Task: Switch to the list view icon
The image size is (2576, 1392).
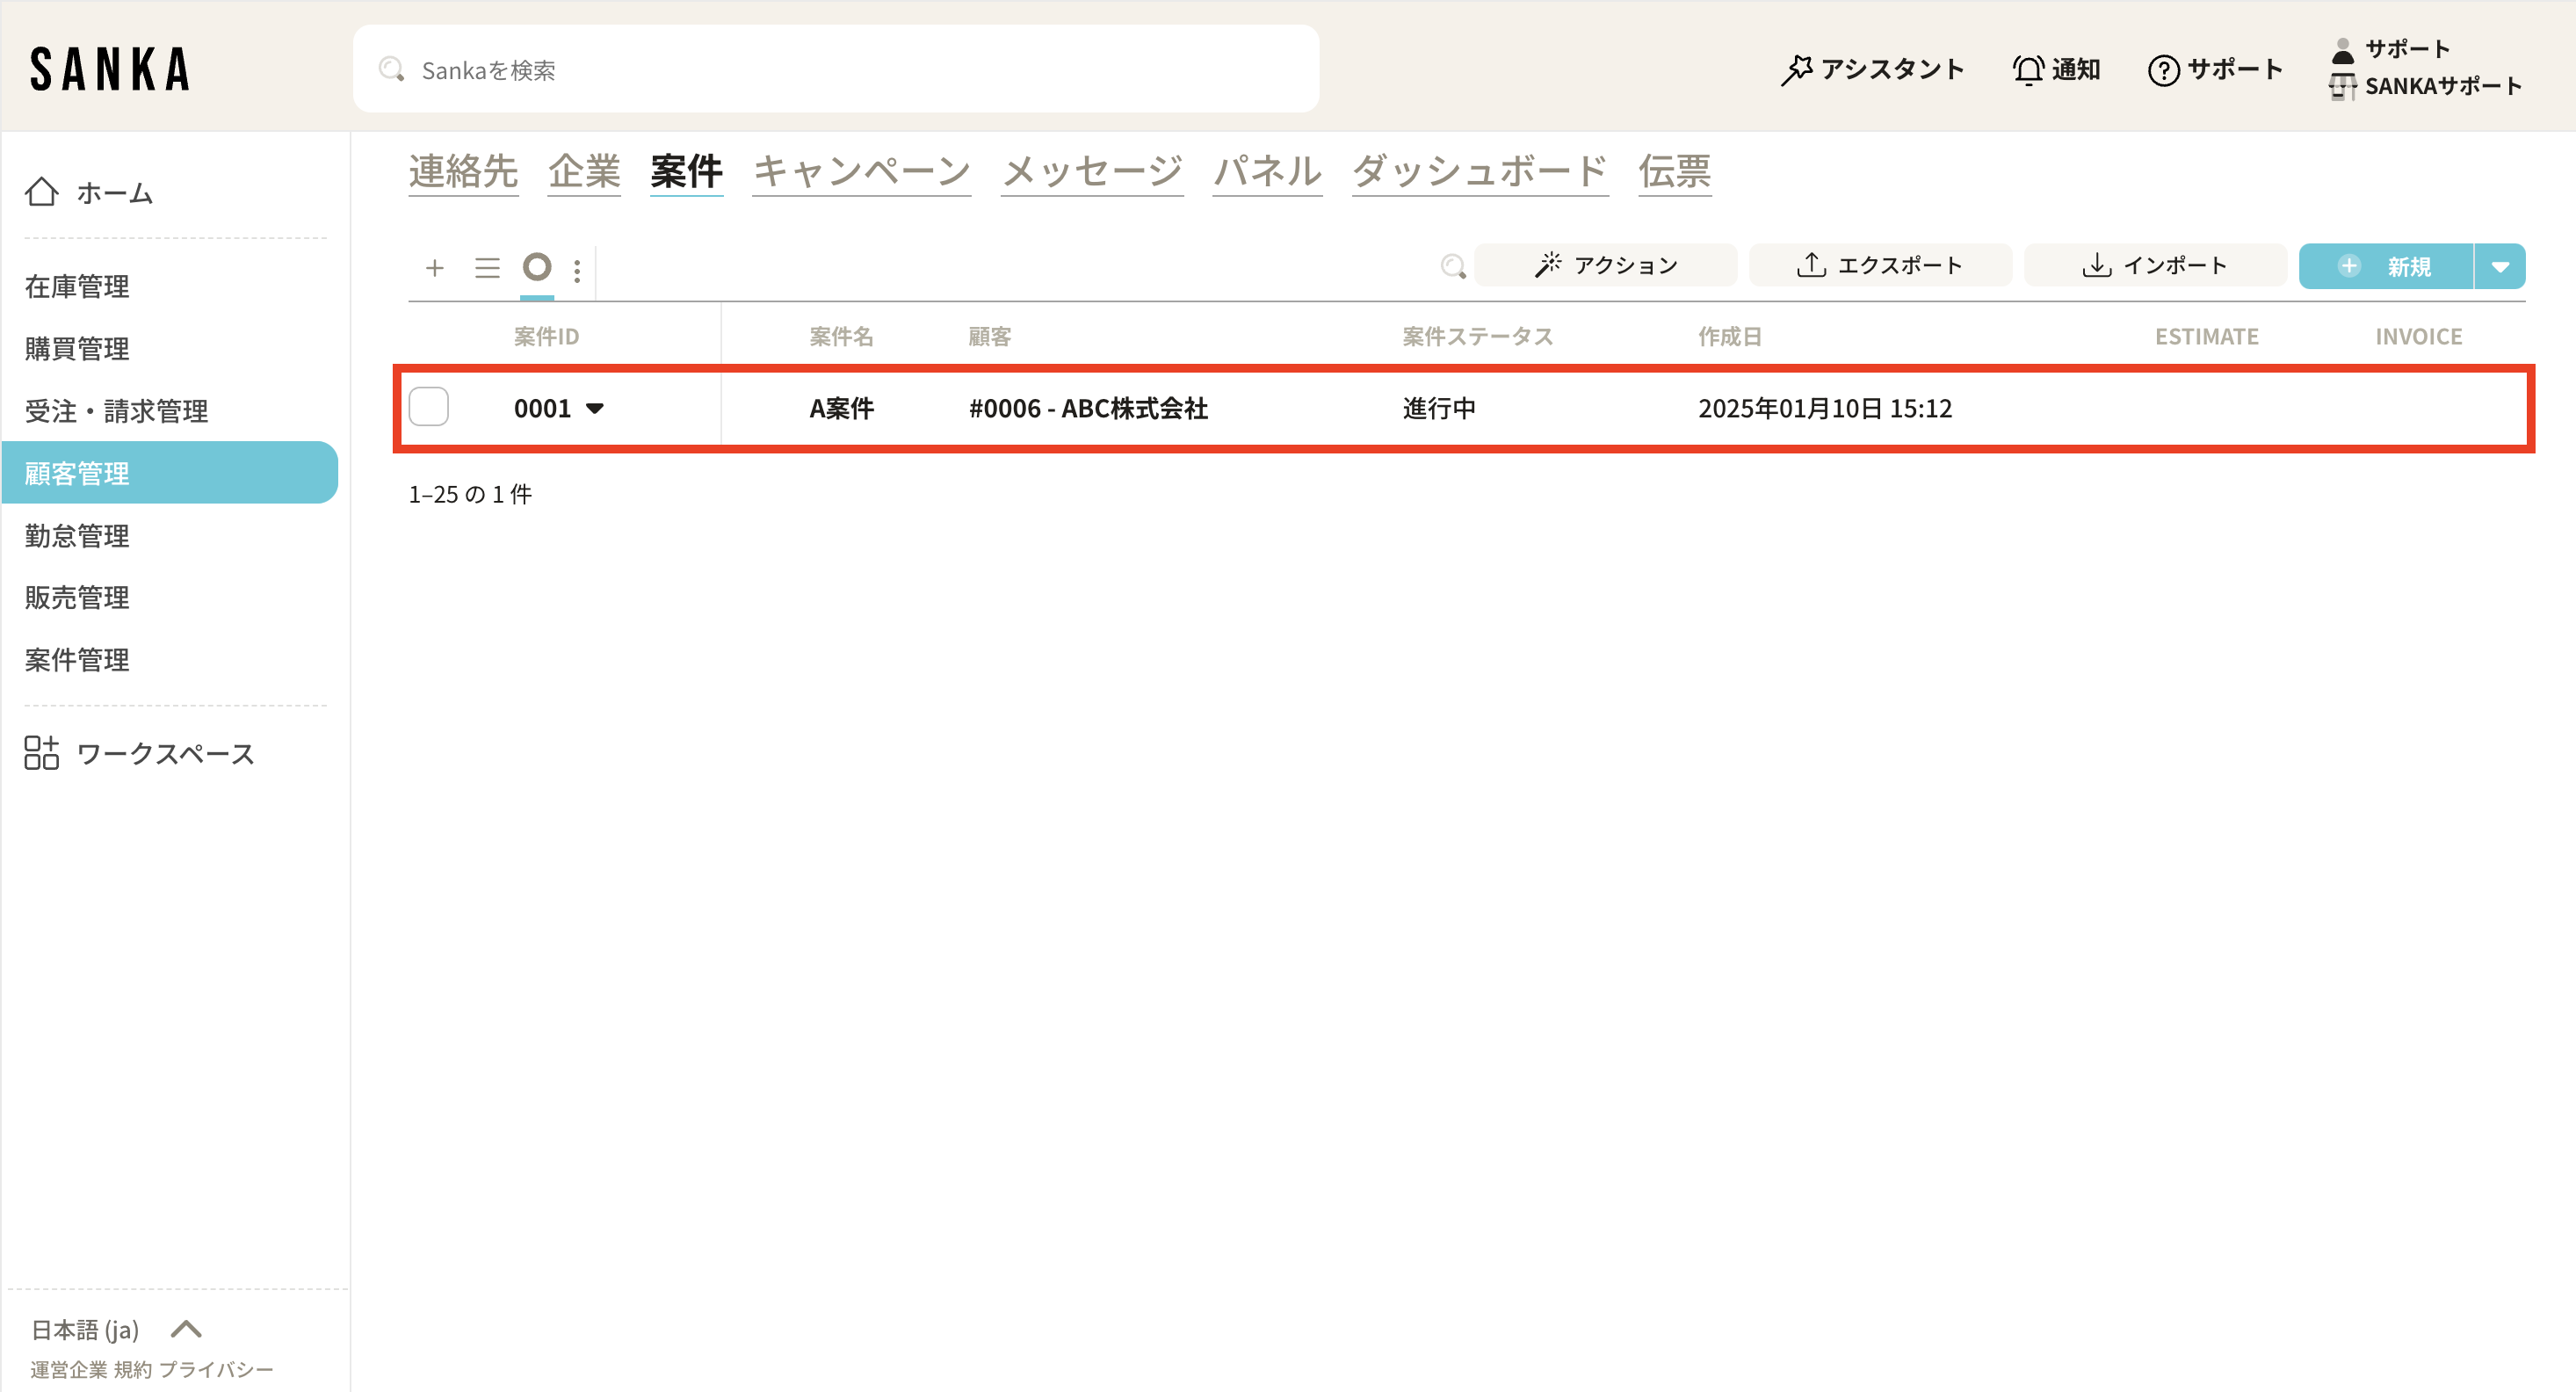Action: point(487,268)
